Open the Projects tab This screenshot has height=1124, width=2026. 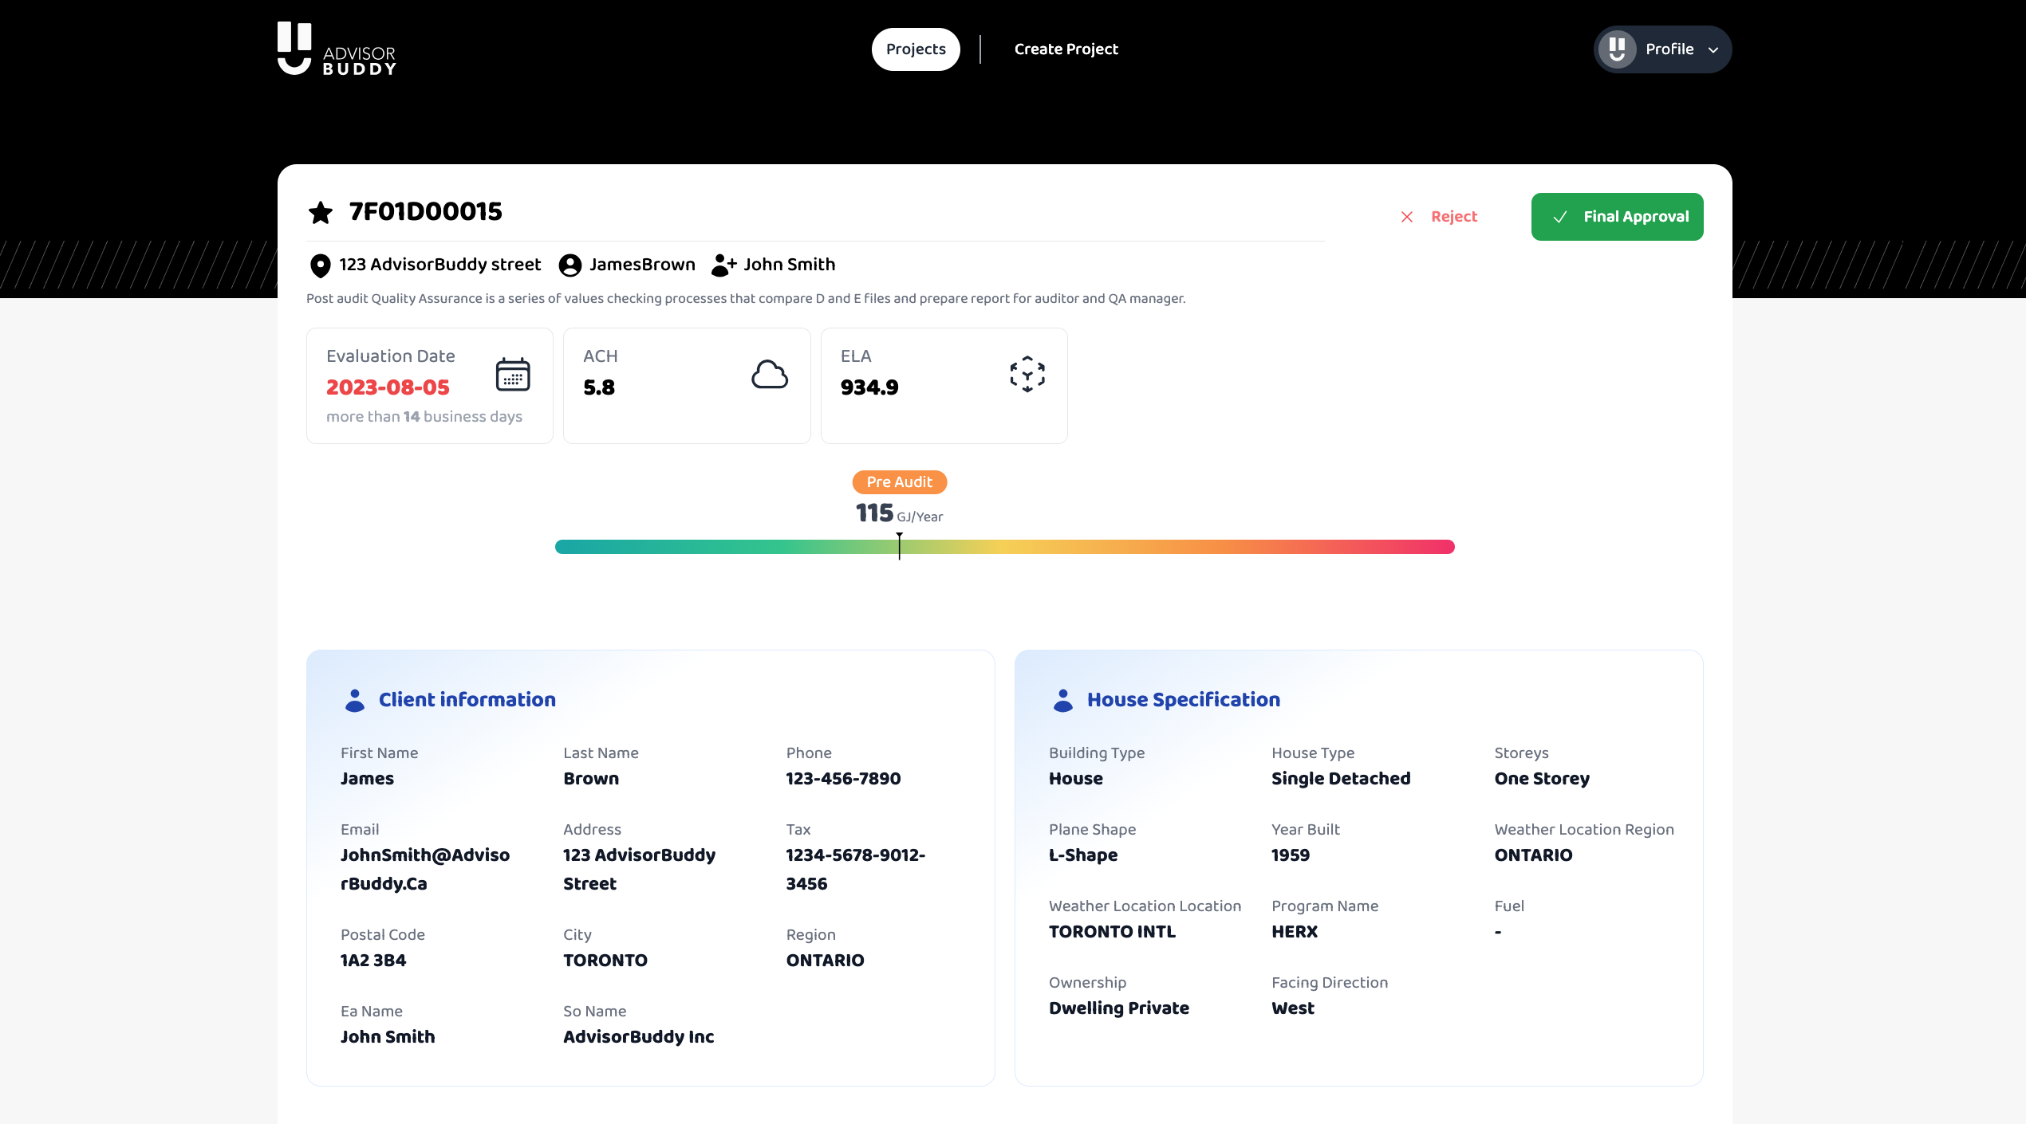pyautogui.click(x=915, y=49)
